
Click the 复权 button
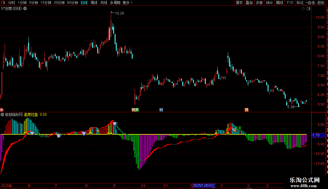[x=239, y=3]
